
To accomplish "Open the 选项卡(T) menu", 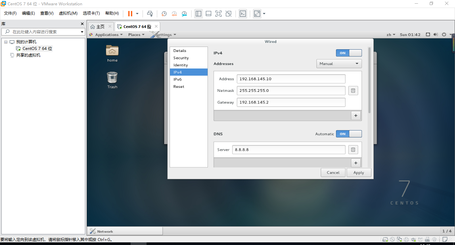I will tap(91, 13).
